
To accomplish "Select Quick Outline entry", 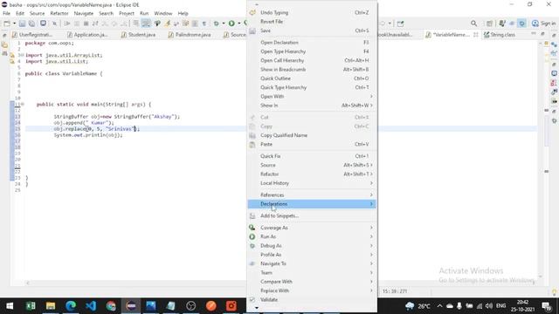I will pos(312,78).
